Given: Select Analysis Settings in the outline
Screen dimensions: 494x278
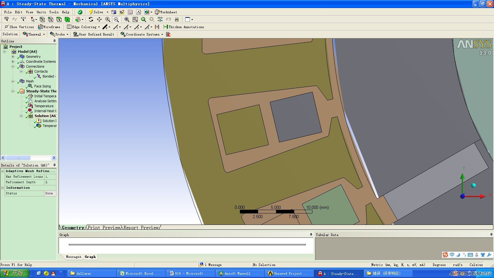Looking at the screenshot, I should [45, 101].
